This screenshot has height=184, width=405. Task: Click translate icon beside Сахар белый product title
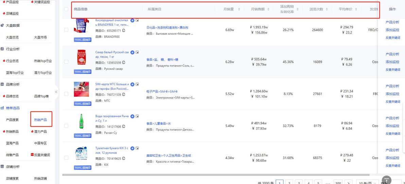click(133, 52)
